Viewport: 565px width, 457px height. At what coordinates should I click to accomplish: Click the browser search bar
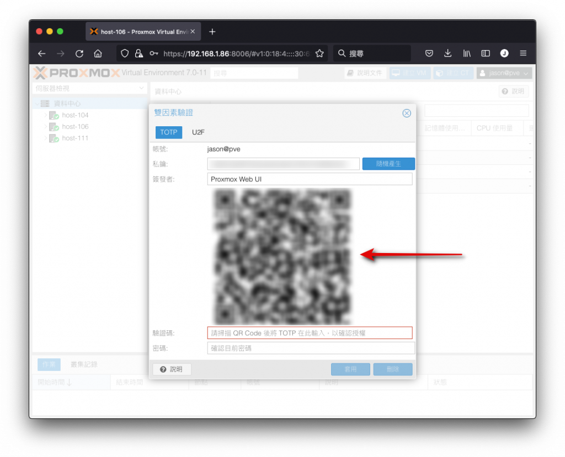(x=372, y=53)
